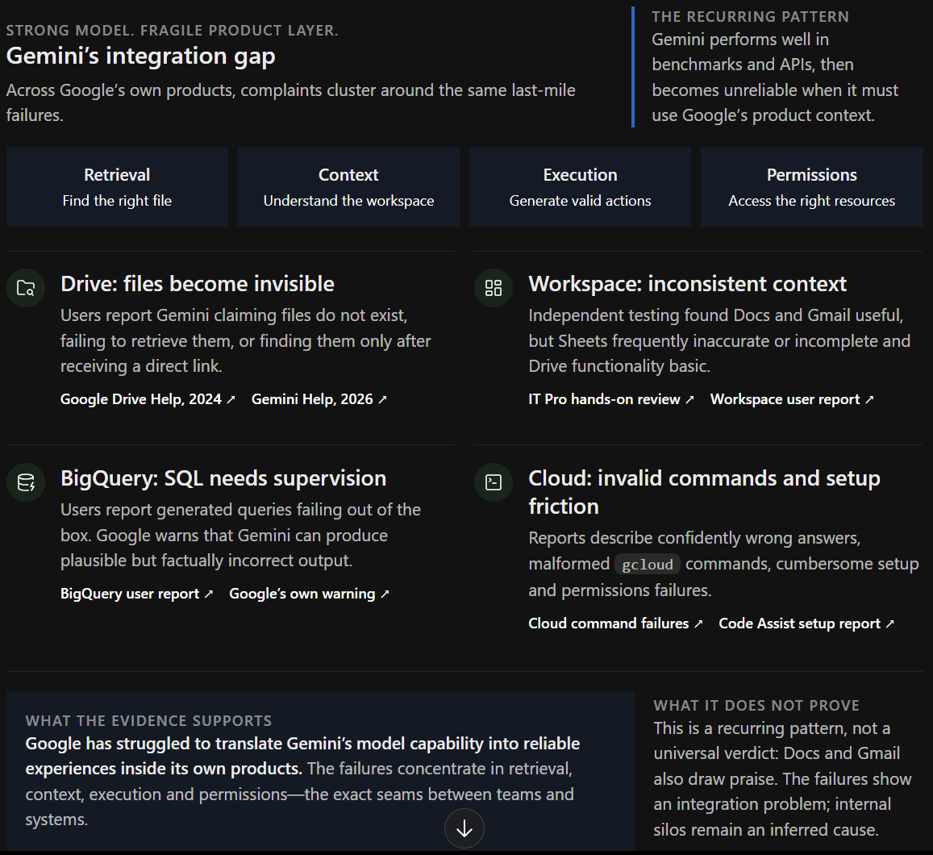
Task: Click the 'The Recurring Pattern' label
Action: click(750, 17)
